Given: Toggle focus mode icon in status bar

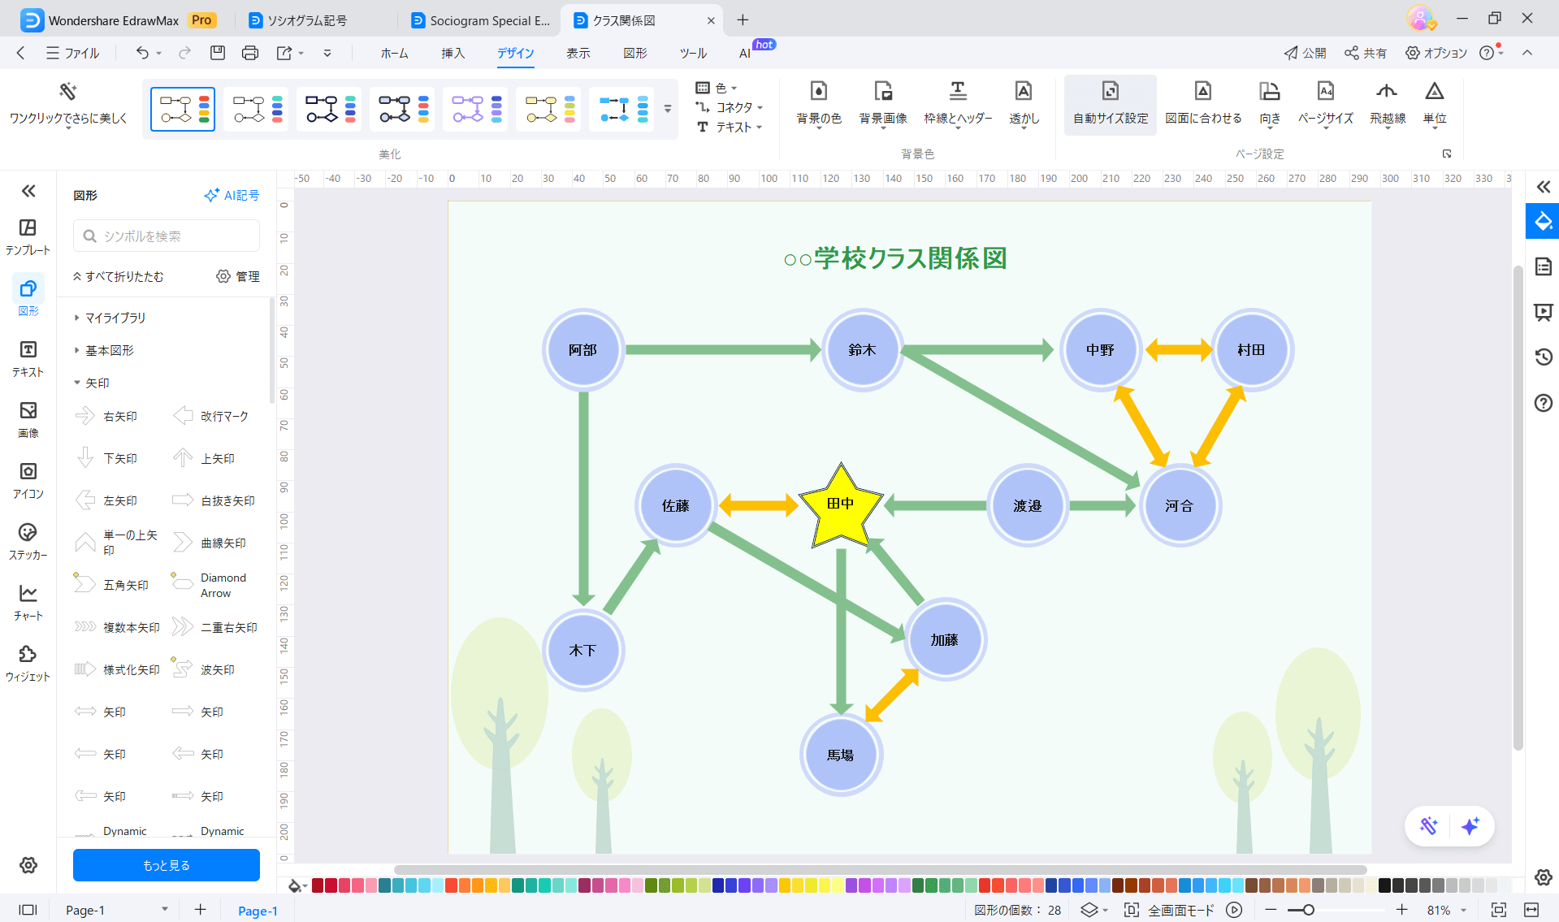Looking at the screenshot, I should [x=1131, y=910].
